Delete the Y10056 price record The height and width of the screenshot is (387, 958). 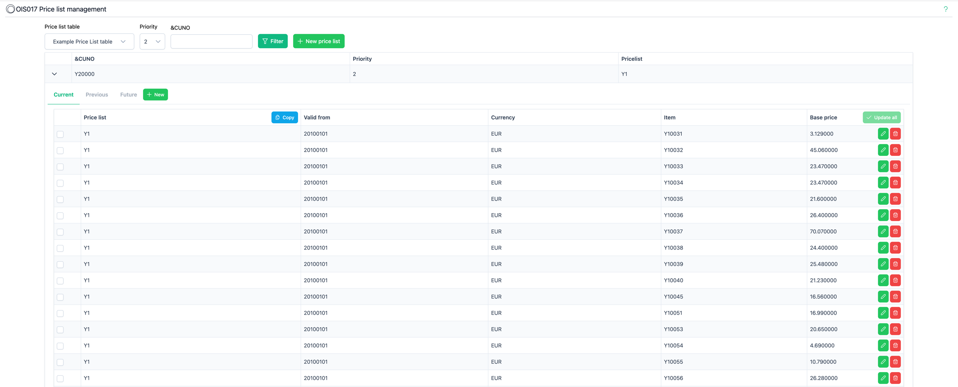point(895,378)
